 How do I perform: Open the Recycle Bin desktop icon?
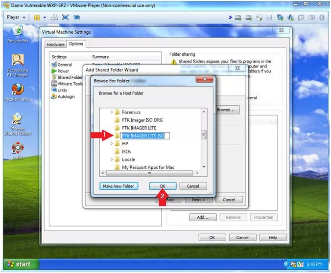pos(18,34)
